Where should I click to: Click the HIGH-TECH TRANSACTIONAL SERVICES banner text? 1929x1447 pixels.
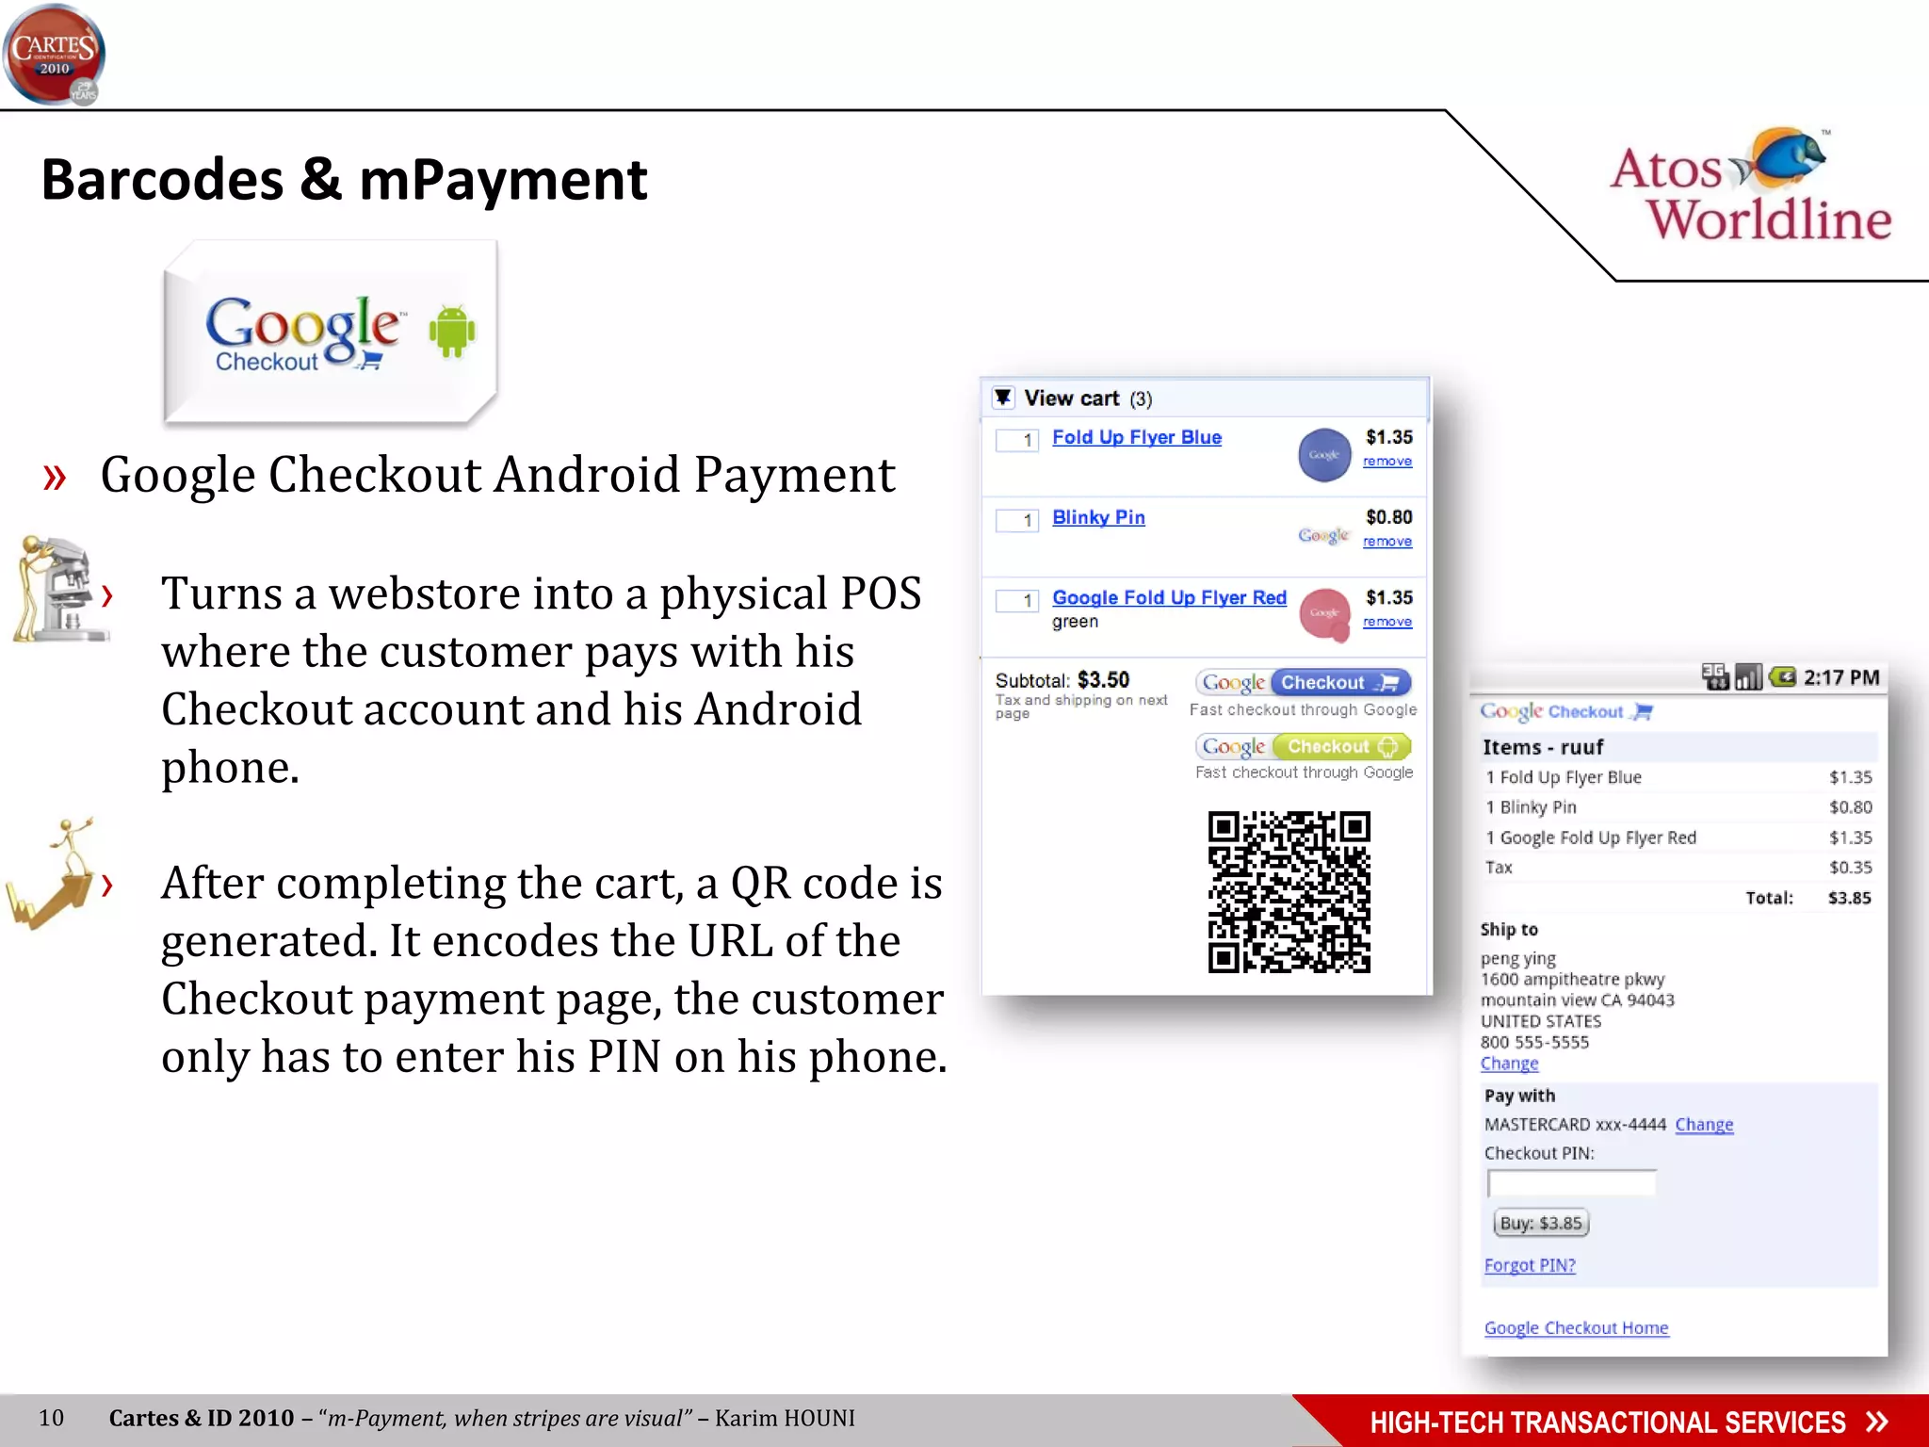click(1608, 1423)
